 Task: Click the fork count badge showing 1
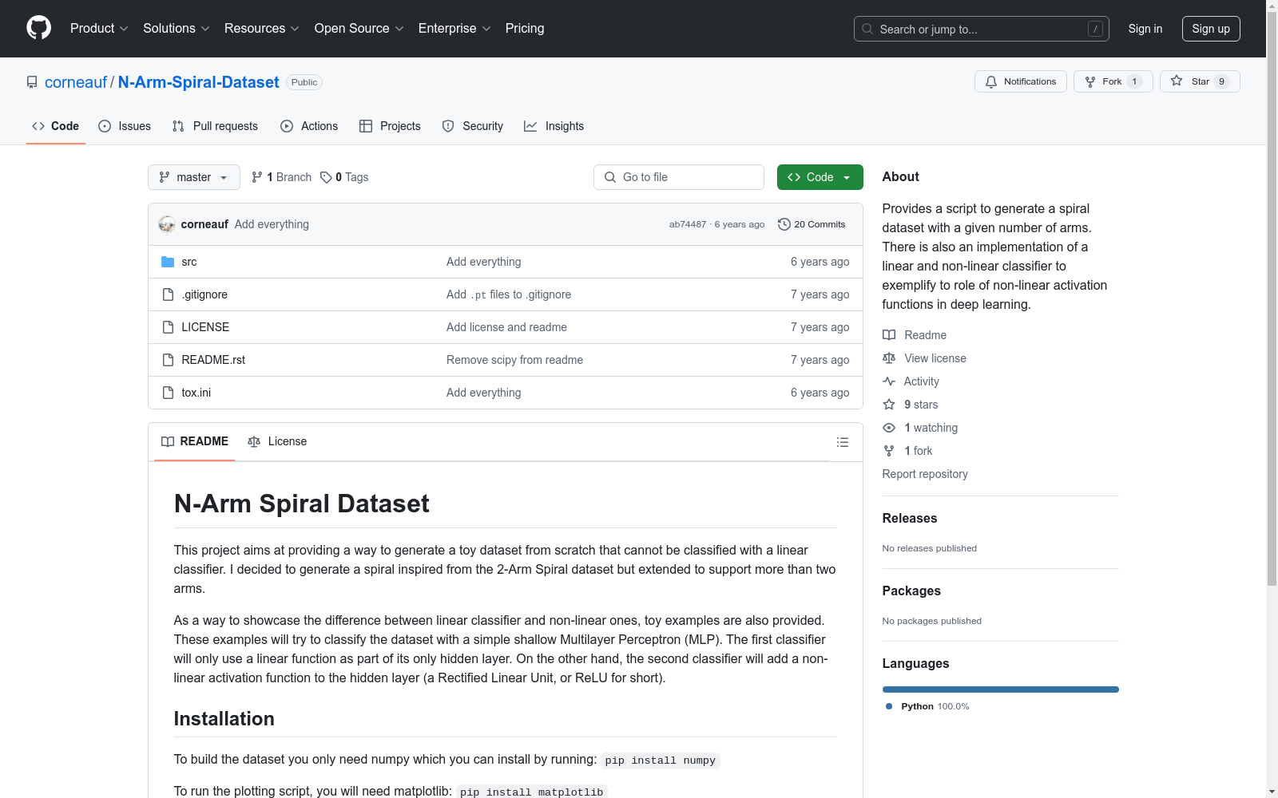[x=1134, y=81]
